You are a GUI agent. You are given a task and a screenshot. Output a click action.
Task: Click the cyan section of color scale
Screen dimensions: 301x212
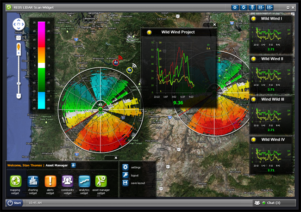[x=42, y=100]
